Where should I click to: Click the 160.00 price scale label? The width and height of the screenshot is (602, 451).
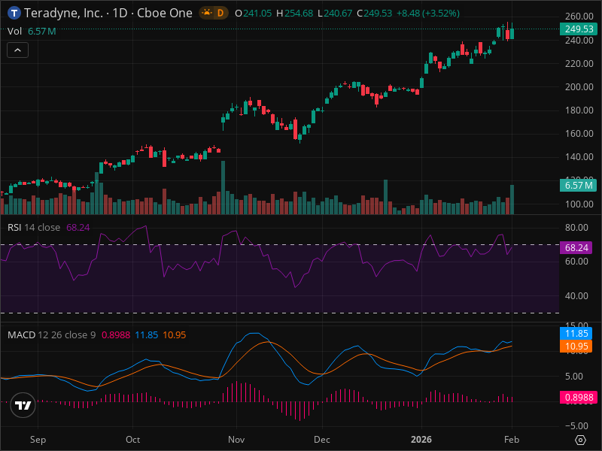point(579,134)
